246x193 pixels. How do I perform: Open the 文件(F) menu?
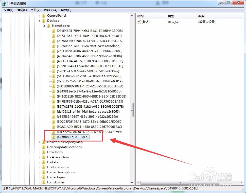tap(8, 10)
